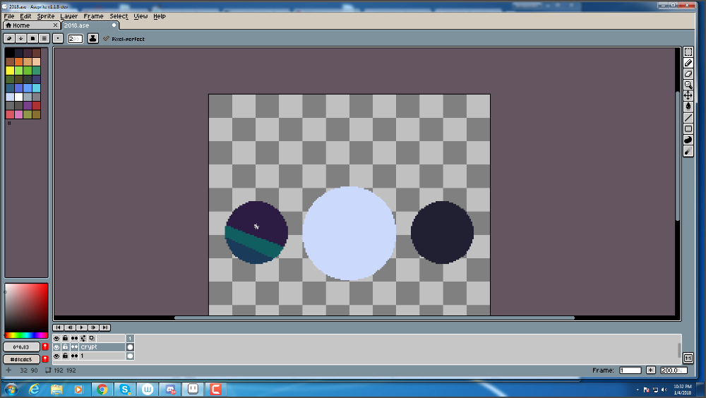
Task: Select the Pencil tool
Action: click(x=688, y=63)
